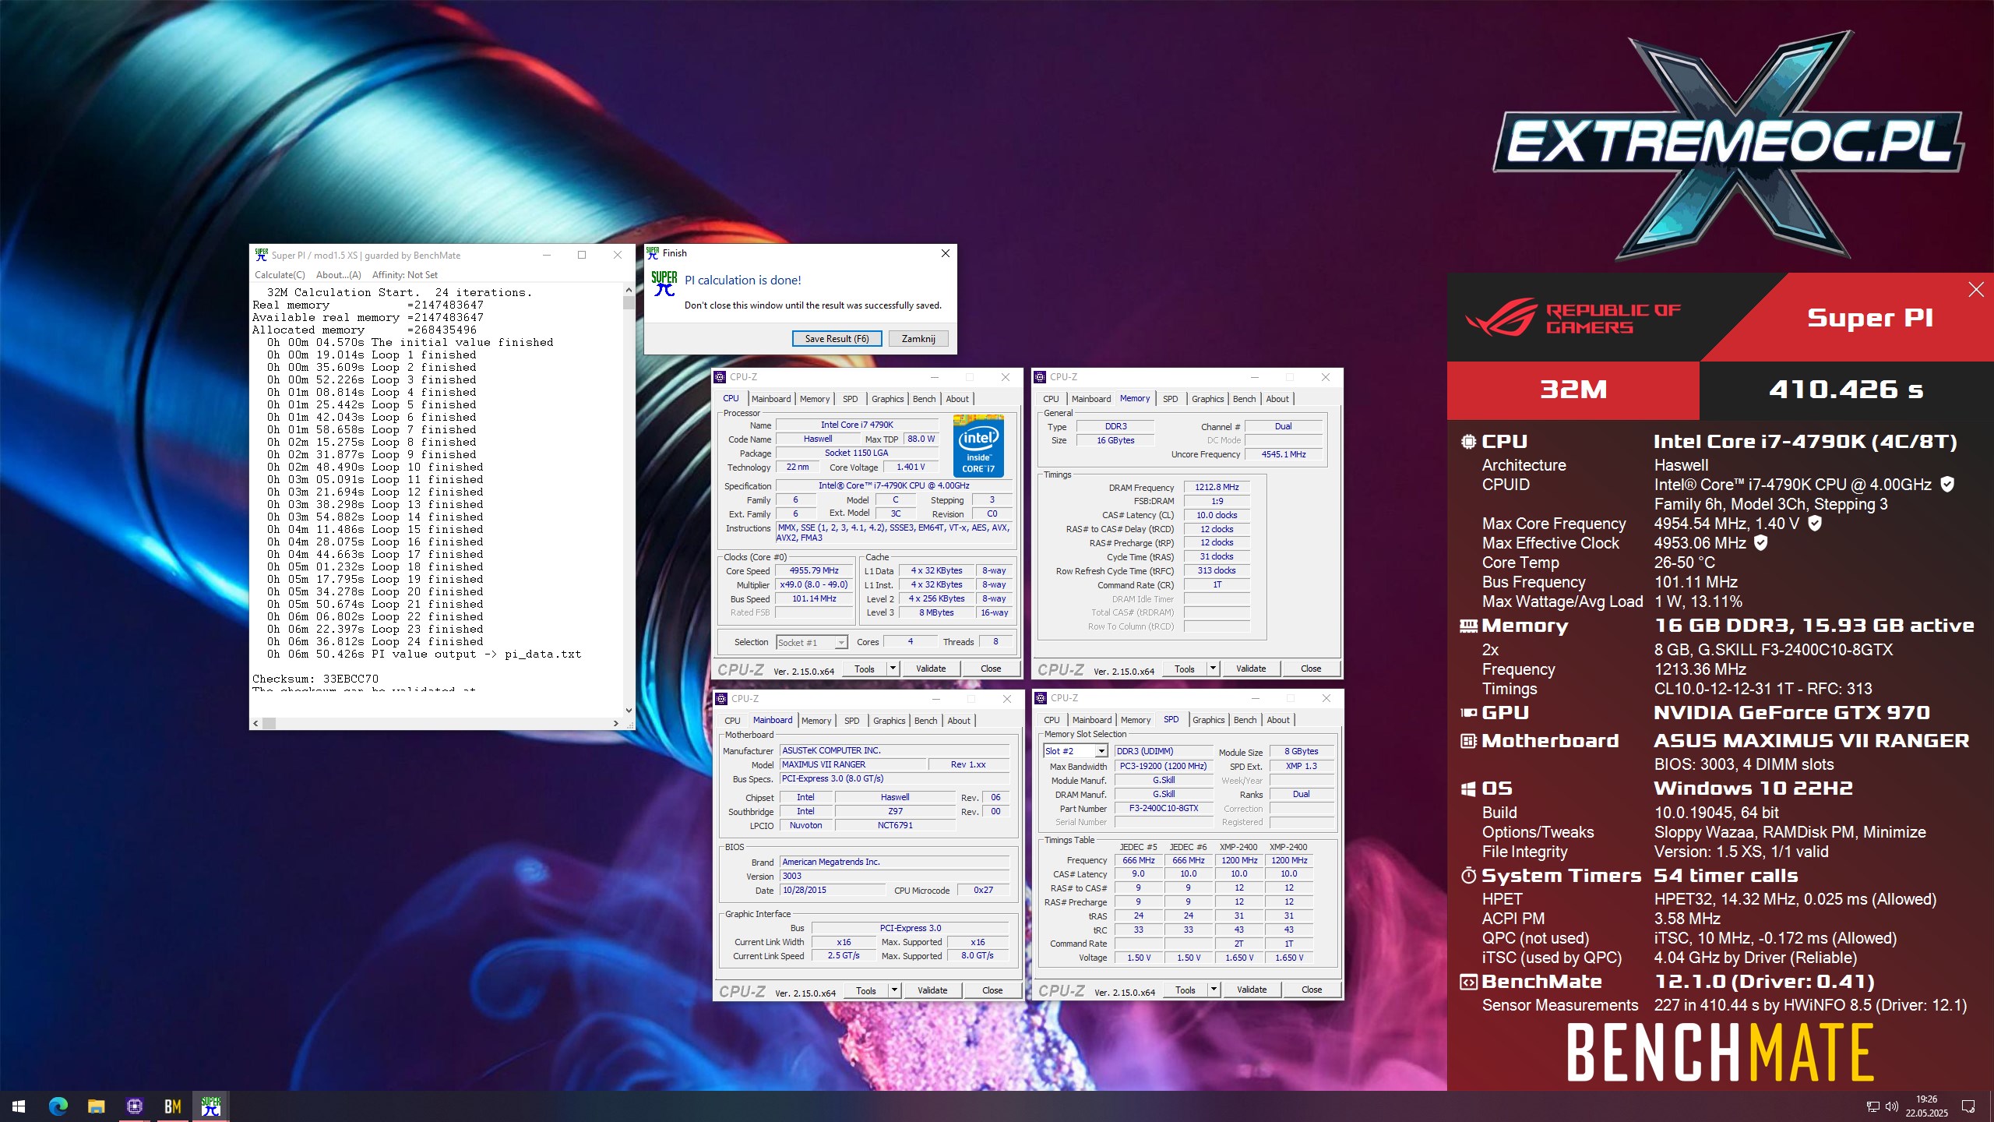The width and height of the screenshot is (1994, 1122).
Task: Click Validate in CPU tab window
Action: (931, 669)
